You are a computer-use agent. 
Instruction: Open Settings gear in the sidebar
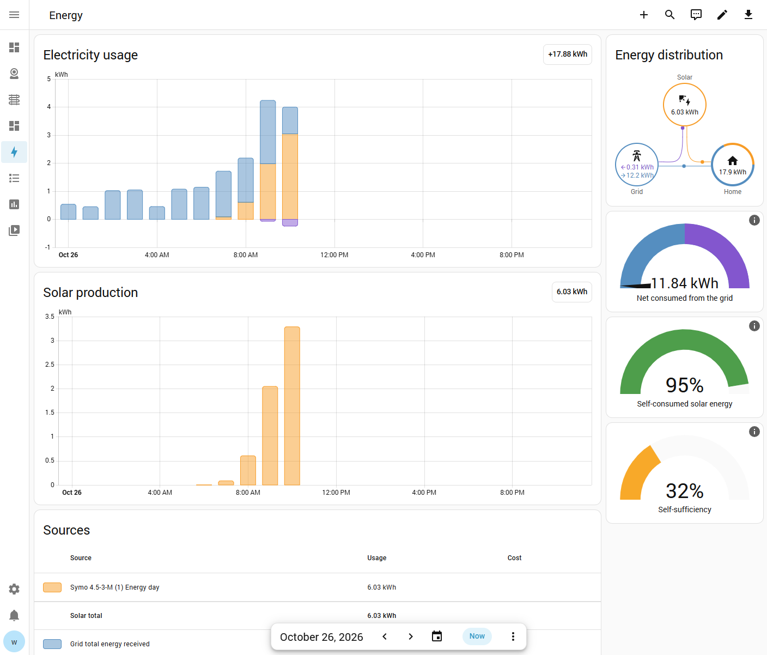pos(14,589)
